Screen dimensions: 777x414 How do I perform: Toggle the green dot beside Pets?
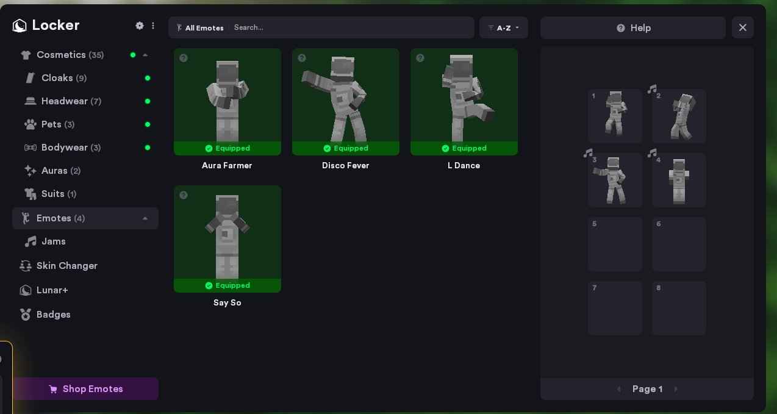(148, 124)
